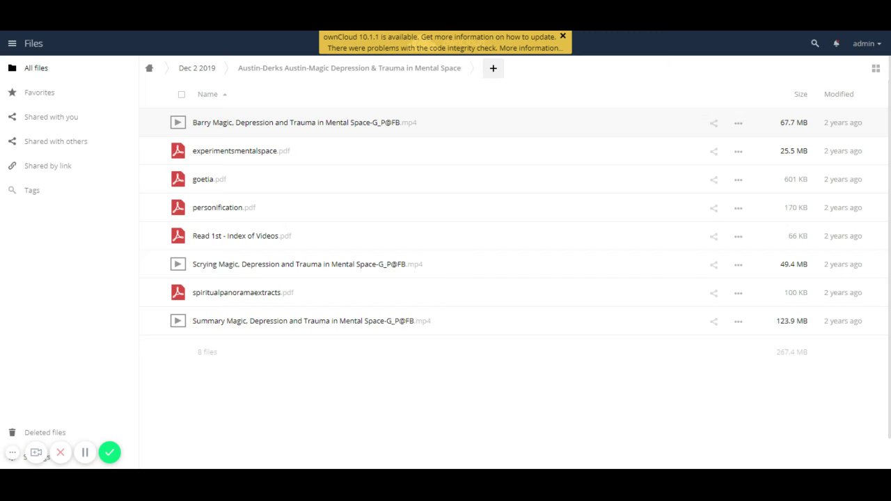The image size is (891, 501).
Task: Go to the home folder icon
Action: click(149, 68)
